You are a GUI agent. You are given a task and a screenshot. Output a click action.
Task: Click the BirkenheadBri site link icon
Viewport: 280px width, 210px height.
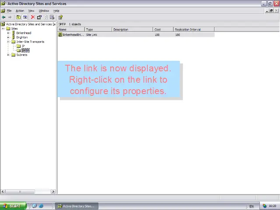click(x=60, y=35)
